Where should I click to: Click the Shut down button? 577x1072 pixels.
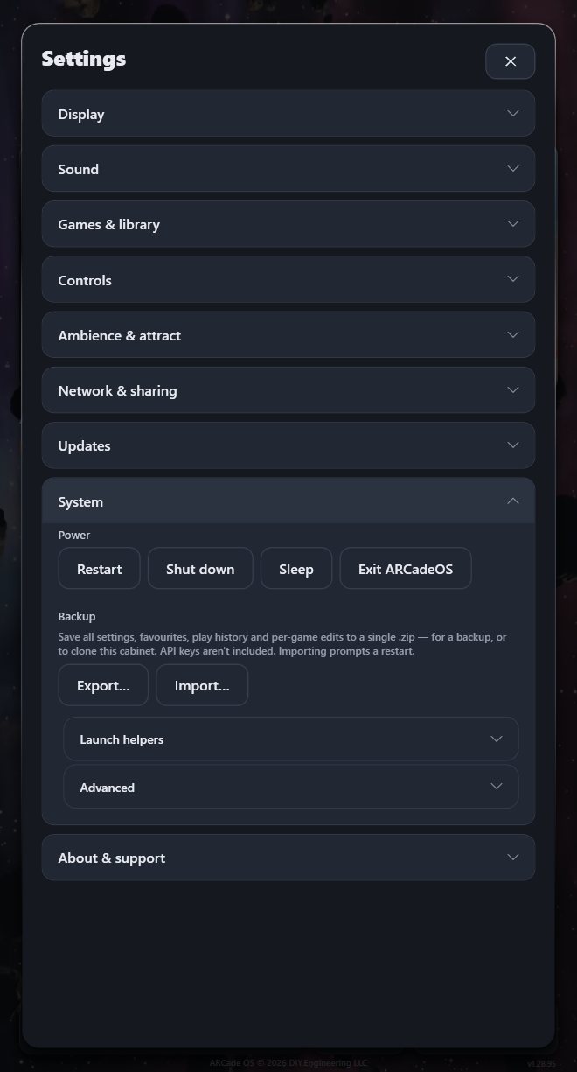pos(200,569)
